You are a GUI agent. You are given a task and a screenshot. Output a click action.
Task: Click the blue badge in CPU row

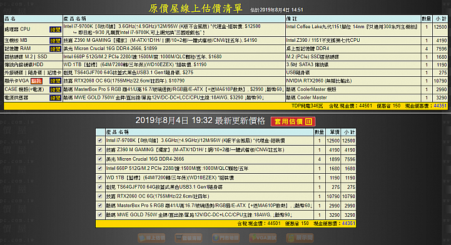[x=55, y=29]
